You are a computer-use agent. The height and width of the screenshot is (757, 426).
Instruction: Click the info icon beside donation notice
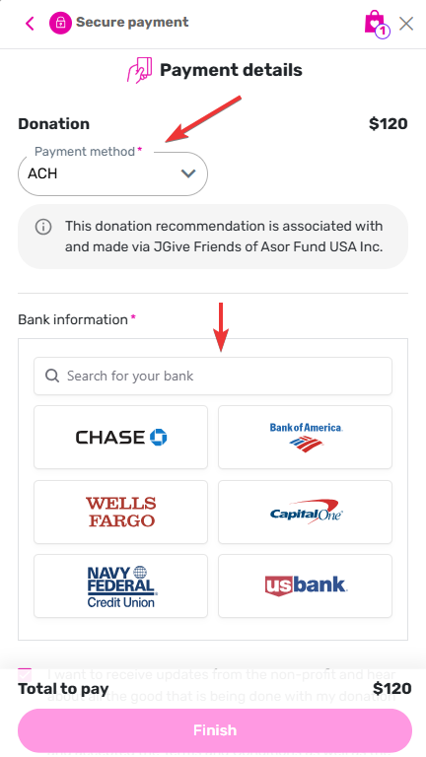click(x=43, y=227)
